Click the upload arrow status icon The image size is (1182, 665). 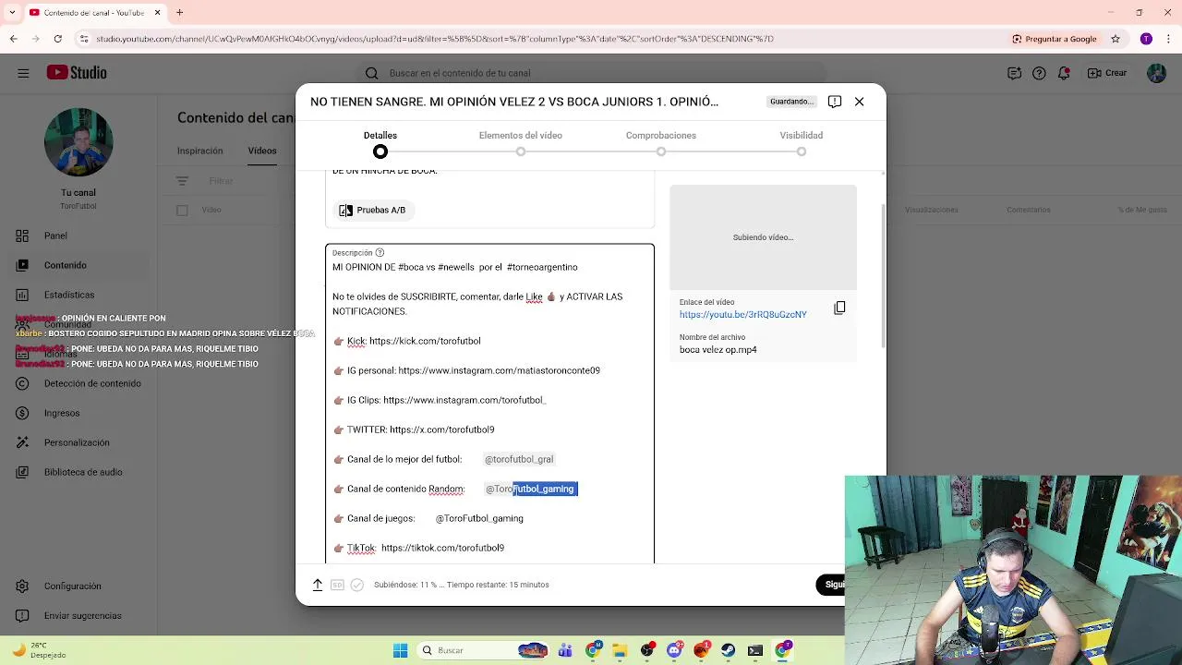pyautogui.click(x=318, y=585)
